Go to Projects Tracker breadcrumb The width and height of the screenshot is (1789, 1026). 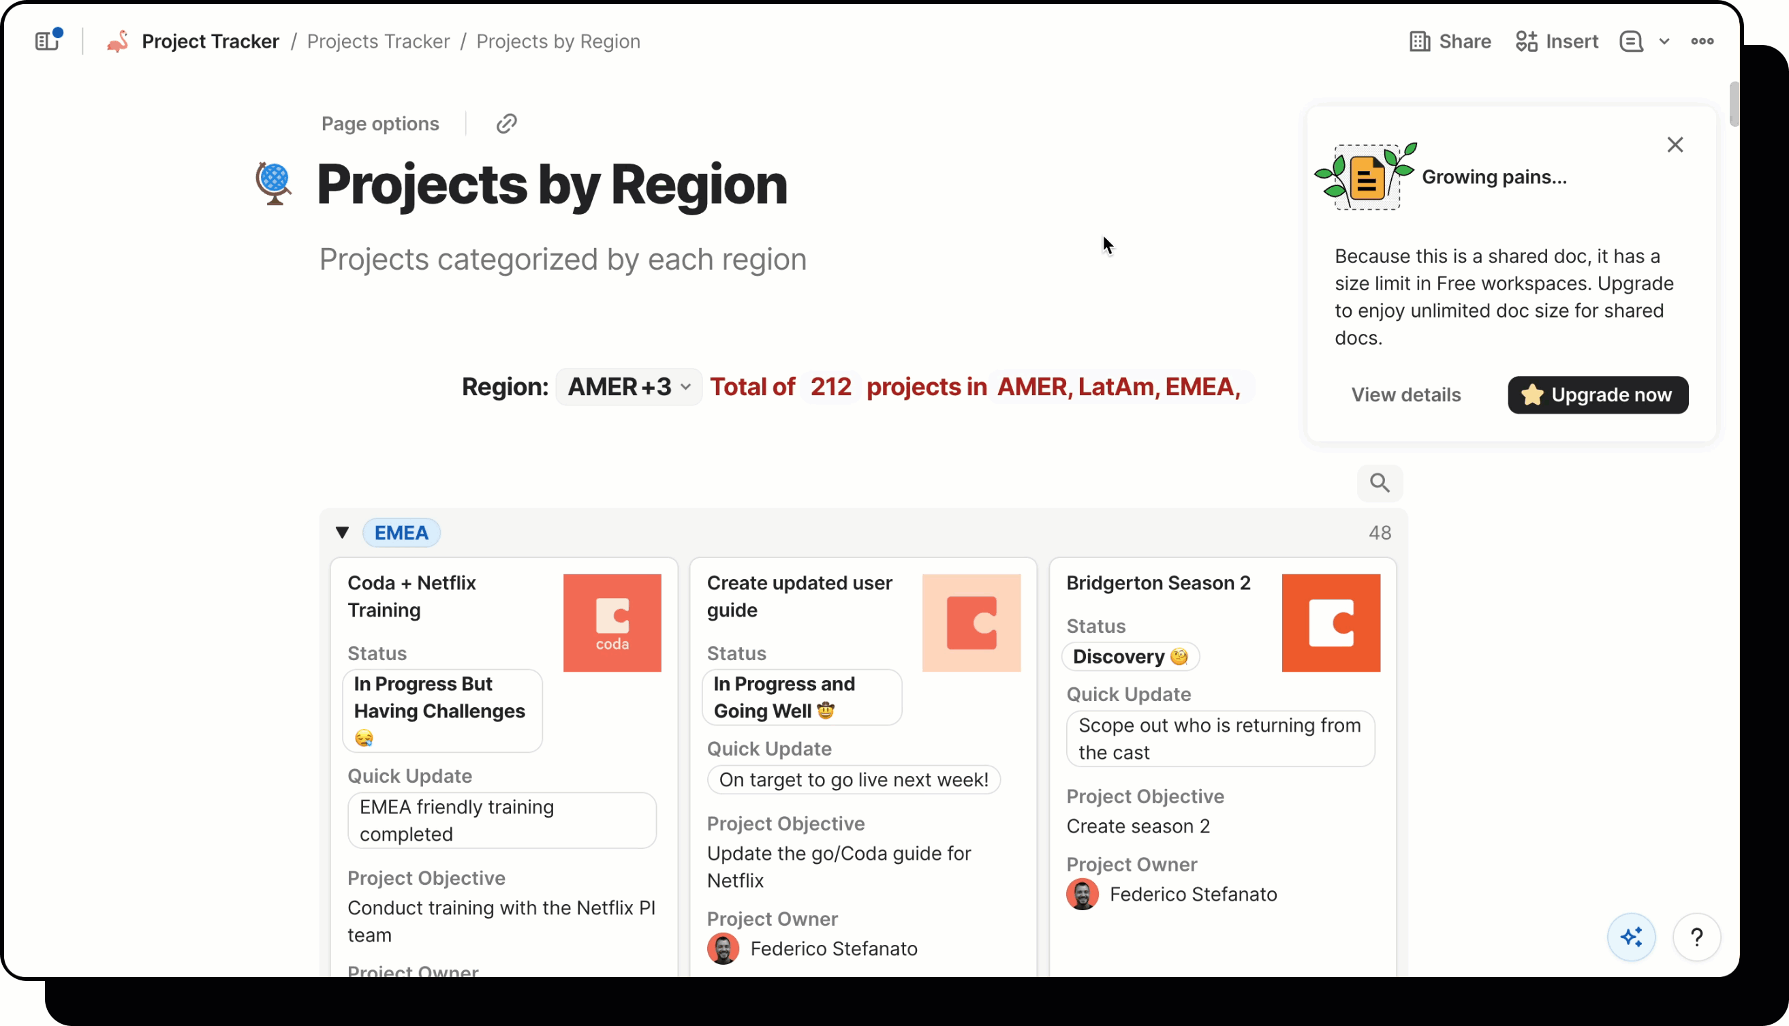pyautogui.click(x=378, y=41)
